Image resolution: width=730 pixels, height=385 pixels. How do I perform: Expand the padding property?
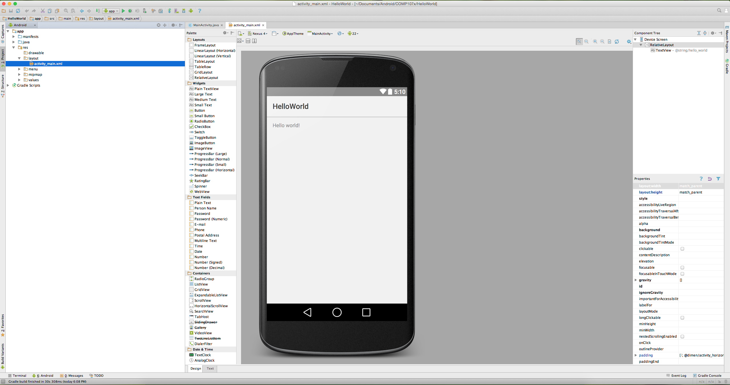pos(636,355)
